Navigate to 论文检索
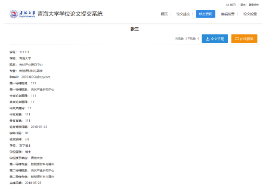272x192 pixels. (x=250, y=14)
